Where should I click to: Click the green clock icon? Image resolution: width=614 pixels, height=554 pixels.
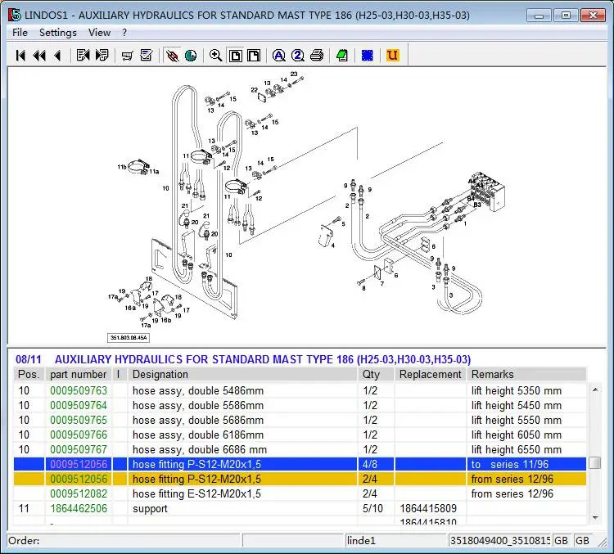tap(191, 56)
